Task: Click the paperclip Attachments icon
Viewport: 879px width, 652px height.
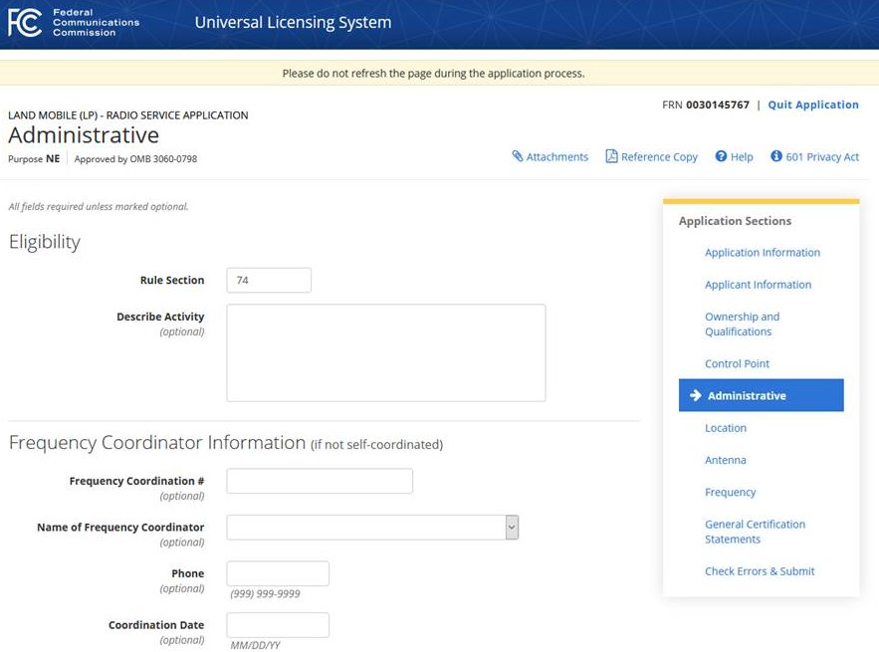Action: pos(518,156)
